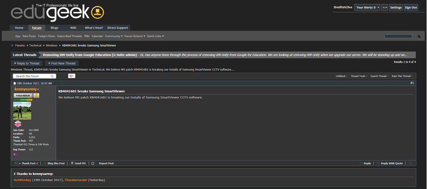Viewport: 427px width, 189px height.
Task: Click the Latest Threads label
Action: coord(24,55)
